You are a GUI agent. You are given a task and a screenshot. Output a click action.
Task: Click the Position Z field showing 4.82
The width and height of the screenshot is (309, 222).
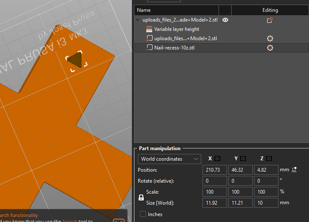click(x=266, y=170)
